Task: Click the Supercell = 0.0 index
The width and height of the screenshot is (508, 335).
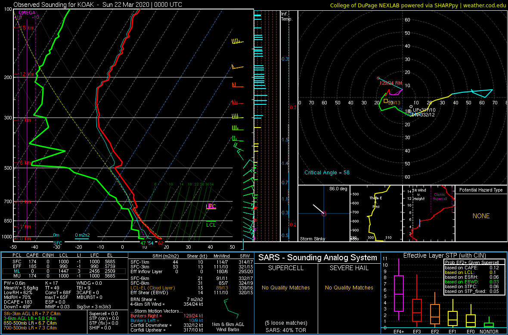Action: pos(104,314)
